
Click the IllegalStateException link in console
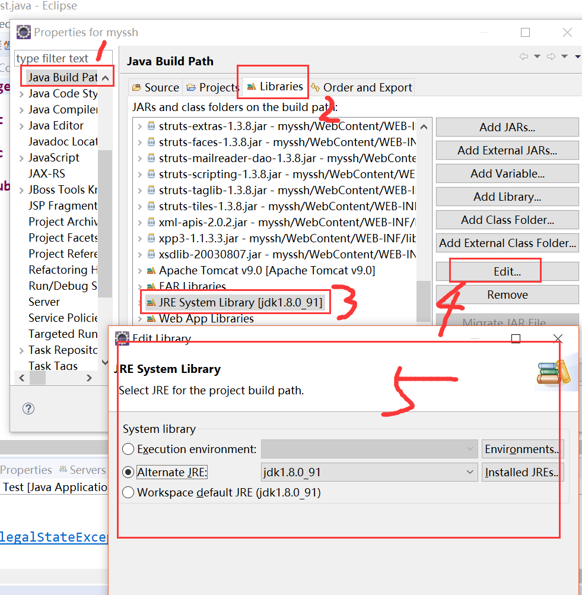pos(54,537)
